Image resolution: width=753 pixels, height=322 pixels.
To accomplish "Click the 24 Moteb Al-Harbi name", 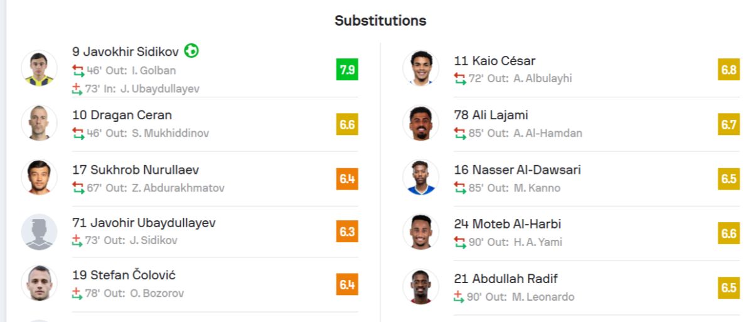I will (x=508, y=224).
